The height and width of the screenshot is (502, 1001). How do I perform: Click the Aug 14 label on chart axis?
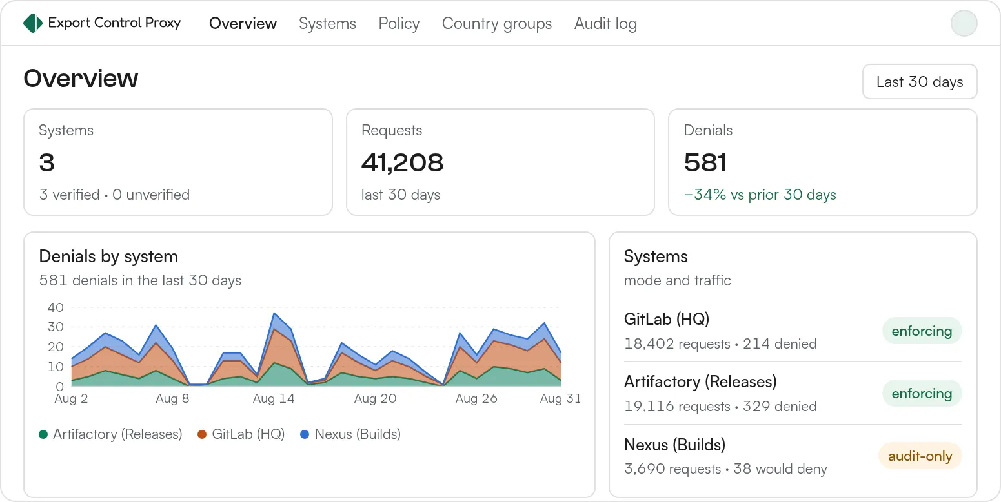(x=274, y=399)
